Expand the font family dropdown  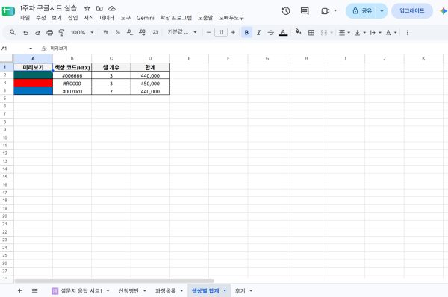click(x=182, y=32)
